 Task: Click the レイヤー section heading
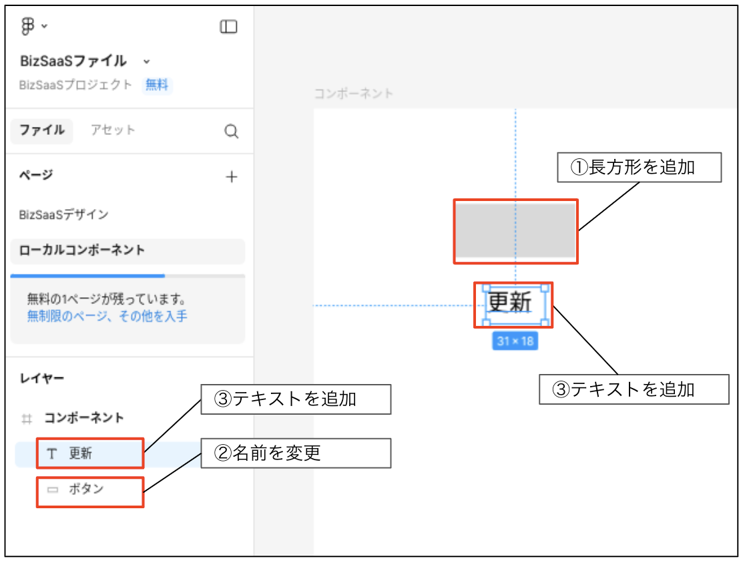click(x=41, y=378)
